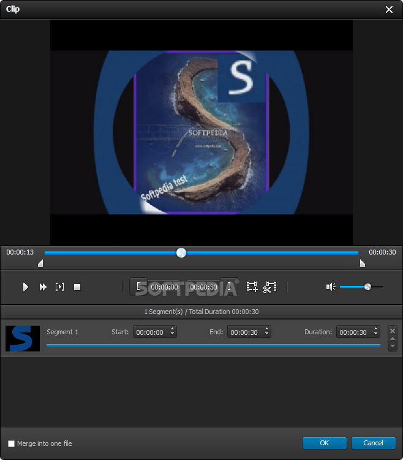This screenshot has width=403, height=460.
Task: Click the segments total duration summary text
Action: click(201, 312)
